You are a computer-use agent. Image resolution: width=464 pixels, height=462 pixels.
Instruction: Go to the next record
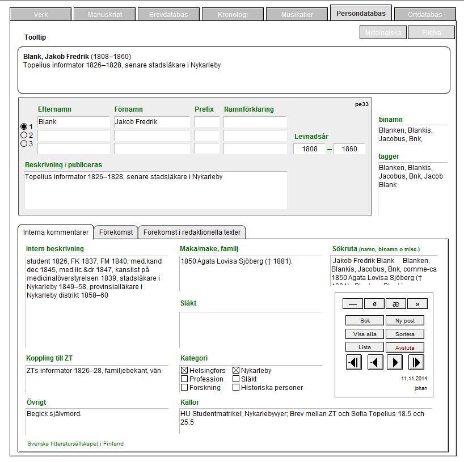click(395, 362)
